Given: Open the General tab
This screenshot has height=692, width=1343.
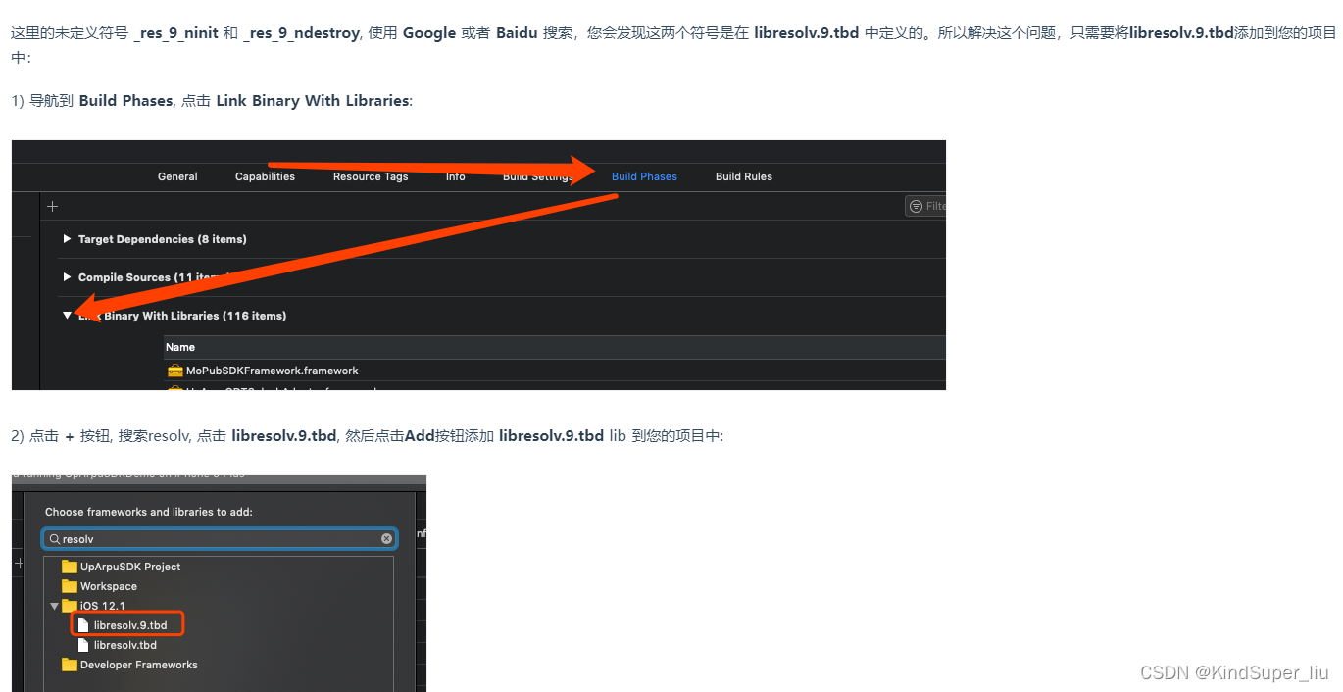Looking at the screenshot, I should [177, 176].
